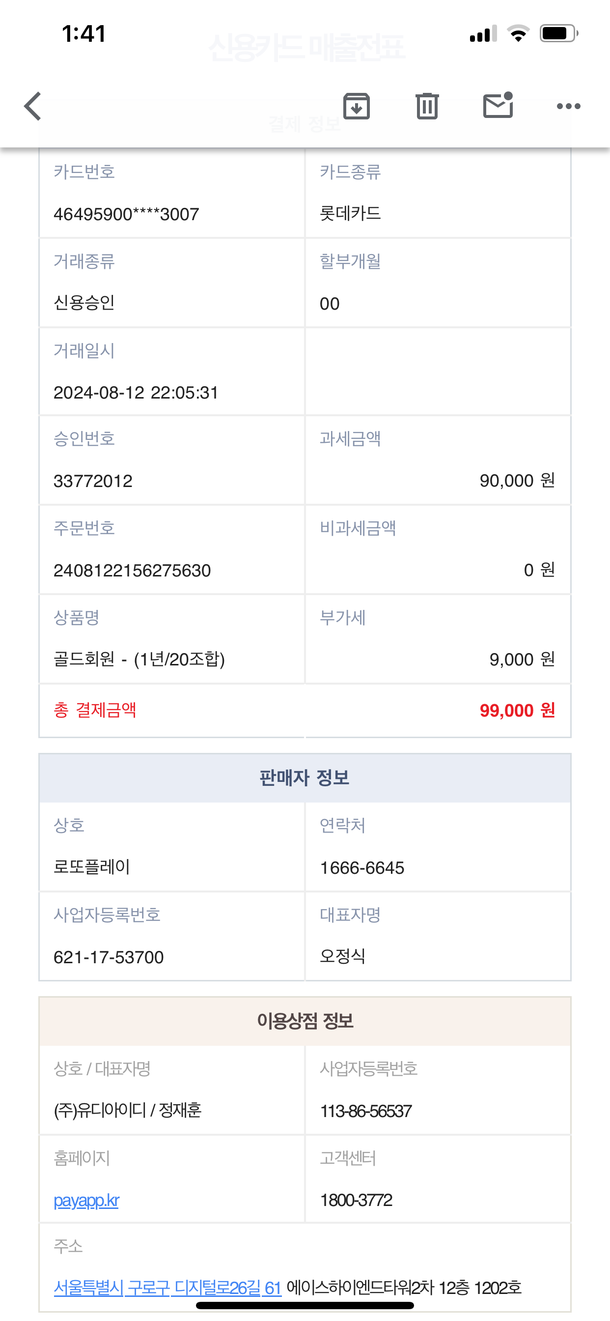Tap the total amount 99,000 원
The width and height of the screenshot is (610, 1321).
[x=517, y=710]
